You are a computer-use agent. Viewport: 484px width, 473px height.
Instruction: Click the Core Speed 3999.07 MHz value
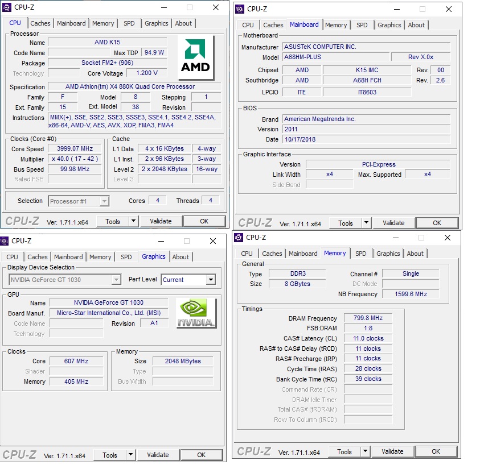click(x=75, y=148)
